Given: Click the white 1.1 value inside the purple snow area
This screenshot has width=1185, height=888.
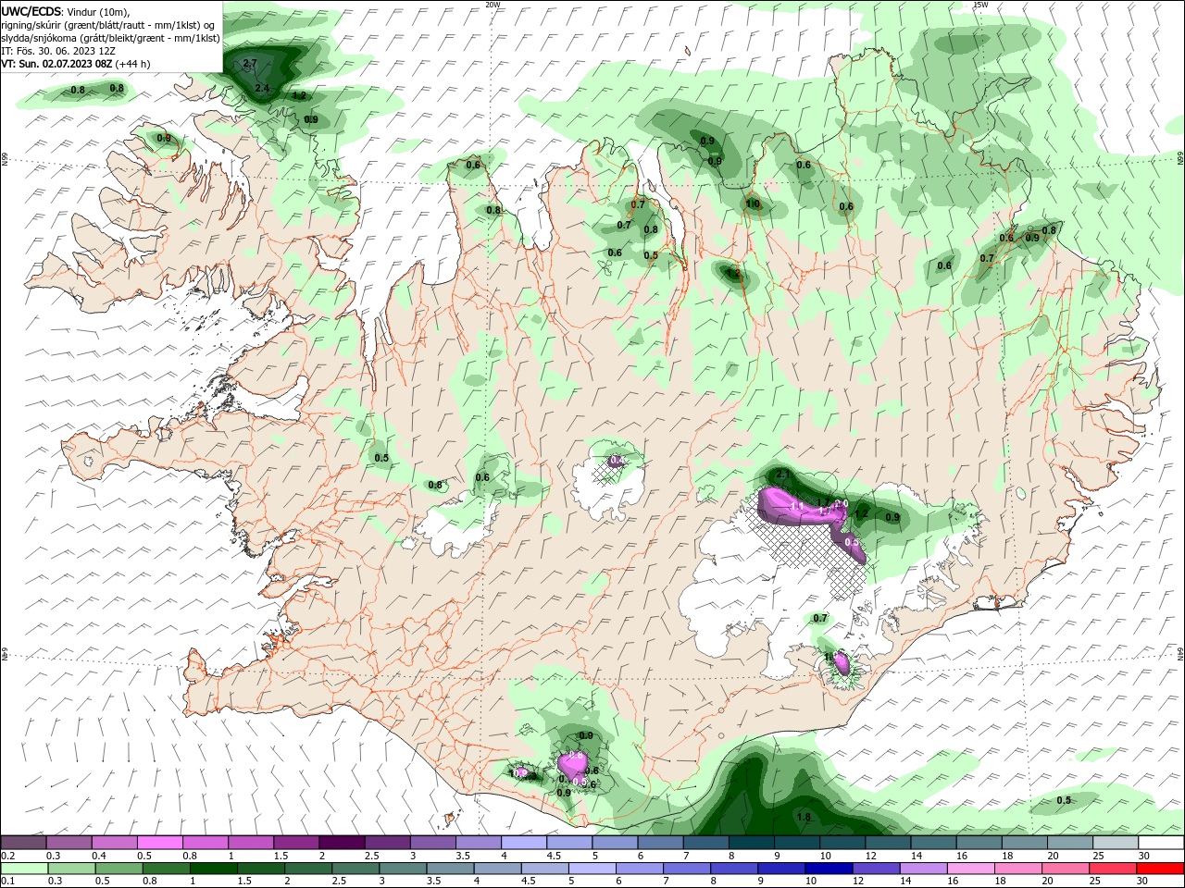Looking at the screenshot, I should tap(795, 507).
